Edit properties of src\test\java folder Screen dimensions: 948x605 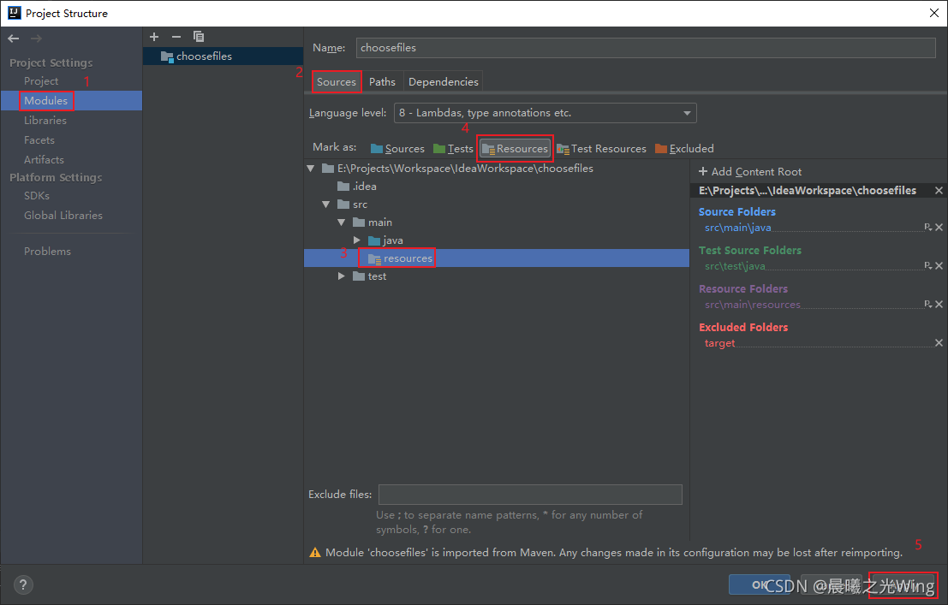pyautogui.click(x=928, y=265)
